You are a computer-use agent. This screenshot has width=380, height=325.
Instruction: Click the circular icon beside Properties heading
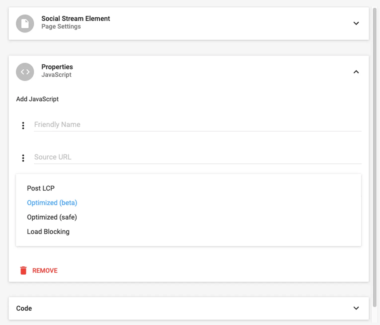click(24, 72)
